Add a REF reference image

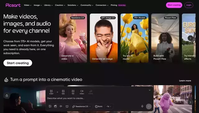73,92
